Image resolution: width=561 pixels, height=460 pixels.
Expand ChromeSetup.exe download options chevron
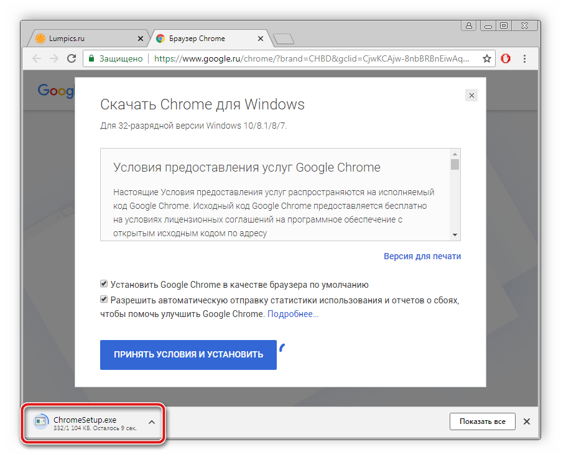click(152, 422)
